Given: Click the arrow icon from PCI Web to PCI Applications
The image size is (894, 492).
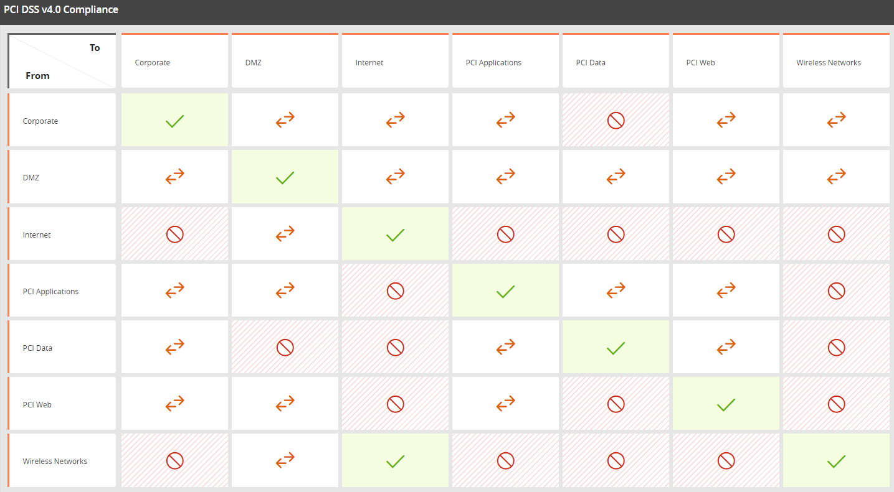Looking at the screenshot, I should click(x=505, y=403).
